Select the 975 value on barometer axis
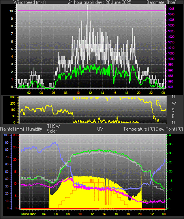This screenshot has height=219, width=184. 171,87
